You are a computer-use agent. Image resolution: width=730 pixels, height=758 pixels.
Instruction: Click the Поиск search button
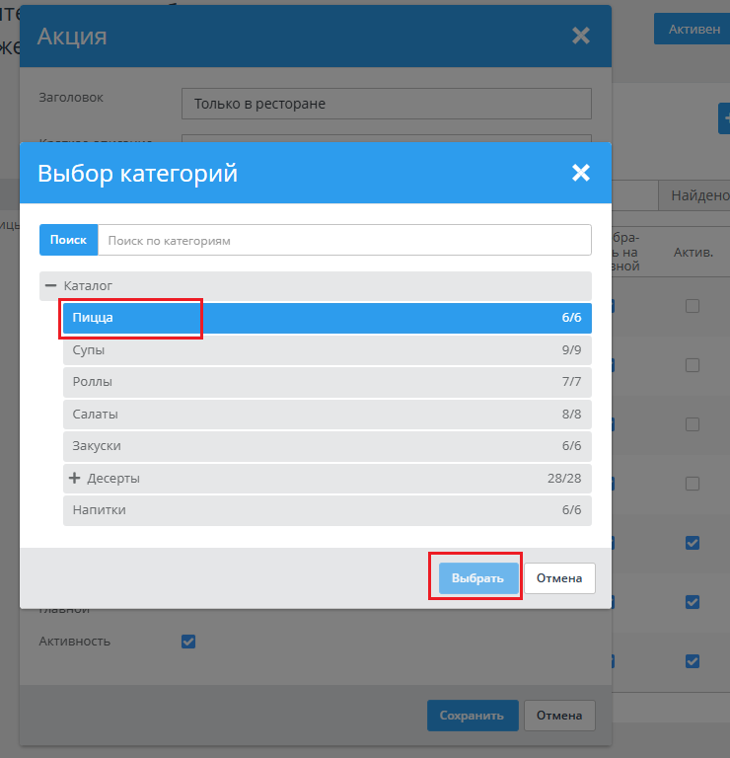click(x=68, y=240)
